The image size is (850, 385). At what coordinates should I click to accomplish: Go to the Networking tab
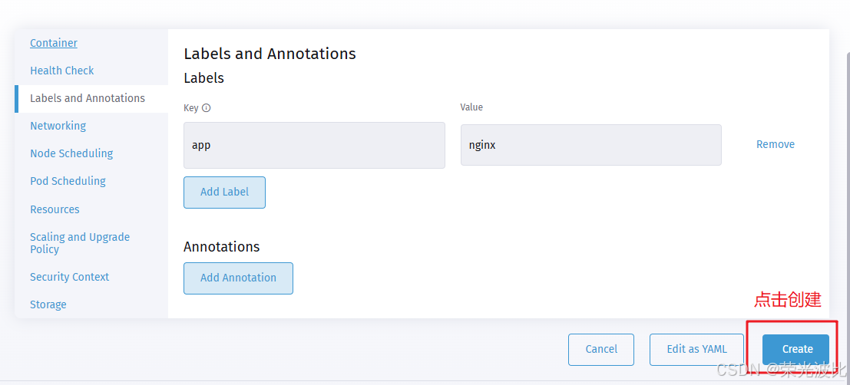pyautogui.click(x=58, y=126)
